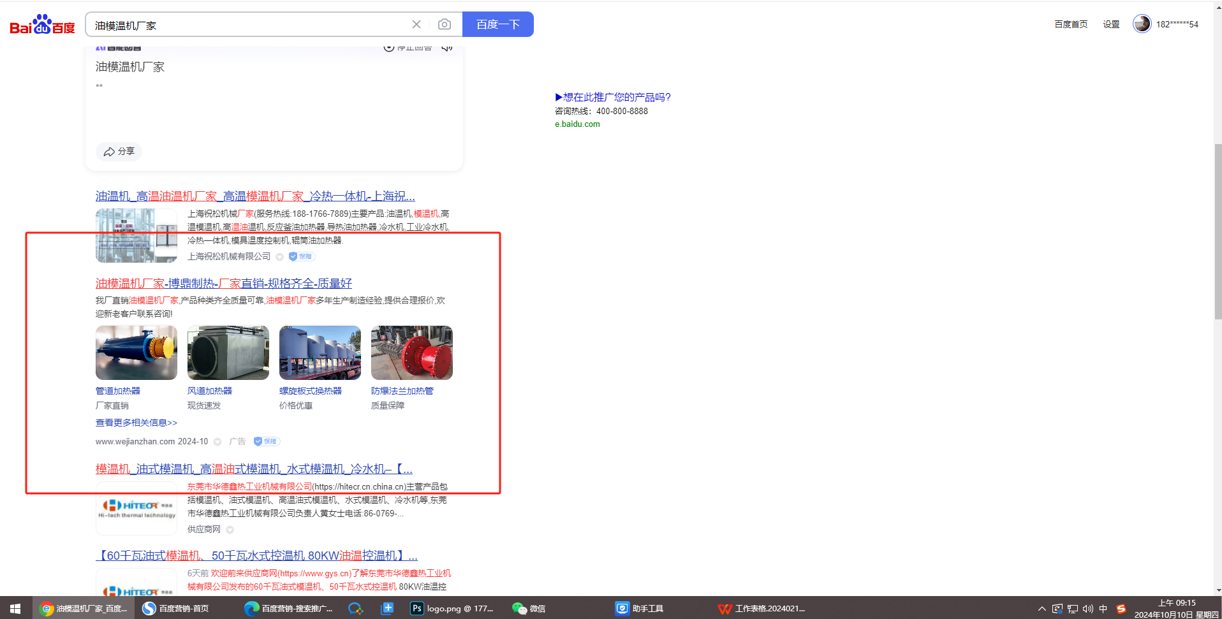Click the 百度一下 search button
The height and width of the screenshot is (619, 1222).
(x=498, y=24)
